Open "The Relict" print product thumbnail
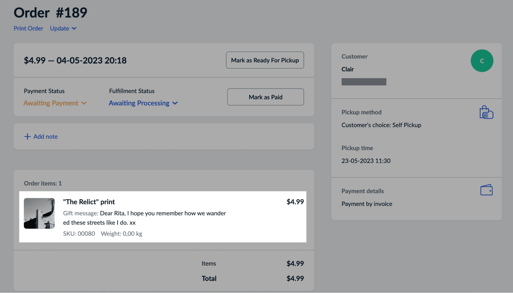Viewport: 513px width, 293px height. [x=39, y=213]
